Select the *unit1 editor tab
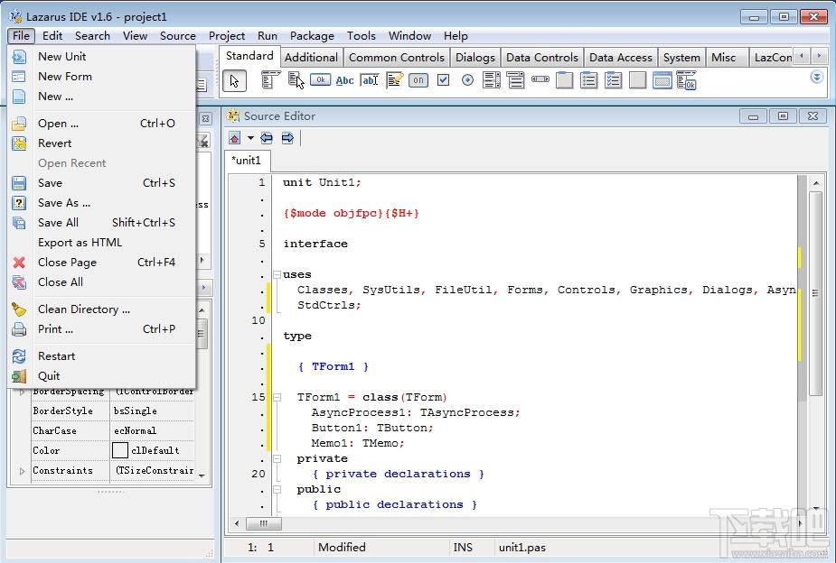This screenshot has height=563, width=836. click(x=247, y=161)
